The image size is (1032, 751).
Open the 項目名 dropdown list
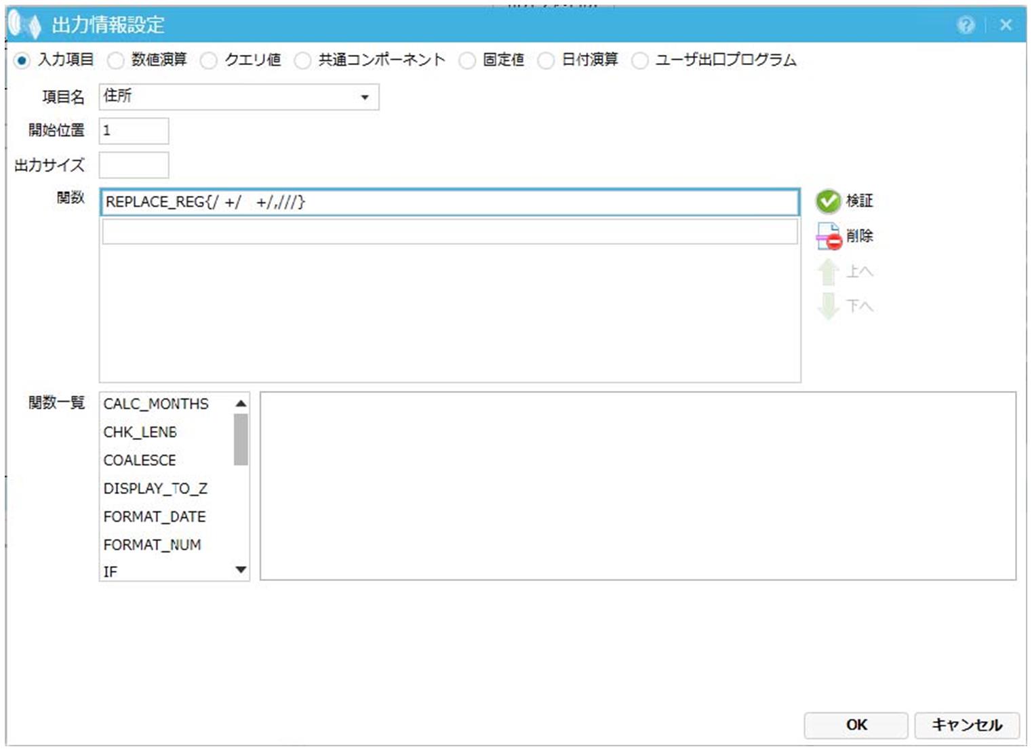click(365, 98)
